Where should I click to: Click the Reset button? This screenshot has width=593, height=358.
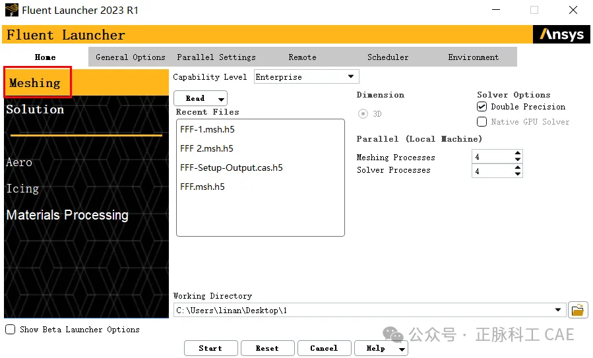point(267,348)
